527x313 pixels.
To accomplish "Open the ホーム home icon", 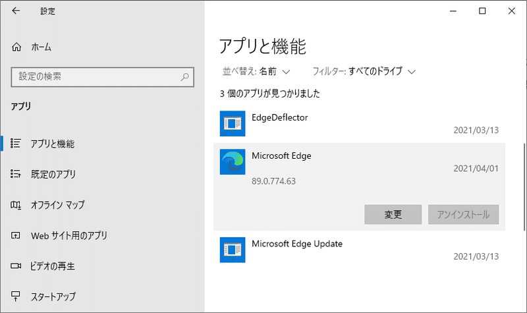I will (16, 47).
